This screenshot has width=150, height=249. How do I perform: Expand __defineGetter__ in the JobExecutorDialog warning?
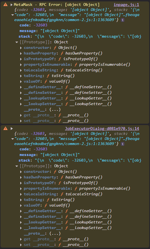click(x=21, y=211)
